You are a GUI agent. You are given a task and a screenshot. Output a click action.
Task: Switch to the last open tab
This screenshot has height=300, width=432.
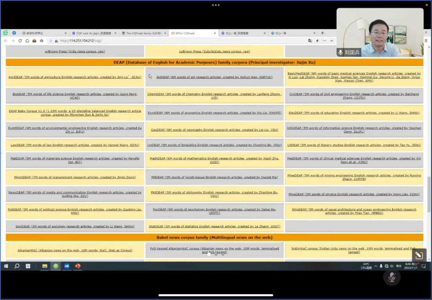293,33
